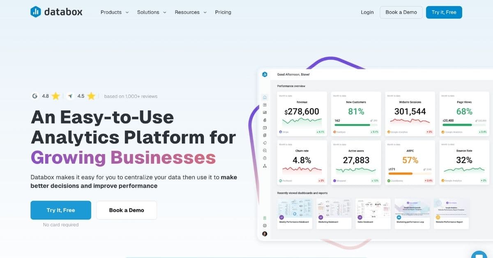Screen dimensions: 493x258
Task: Open Marketing performance Loop thumbnail
Action: click(412, 214)
